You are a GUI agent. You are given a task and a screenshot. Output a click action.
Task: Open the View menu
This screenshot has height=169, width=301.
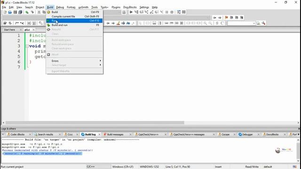[19, 8]
